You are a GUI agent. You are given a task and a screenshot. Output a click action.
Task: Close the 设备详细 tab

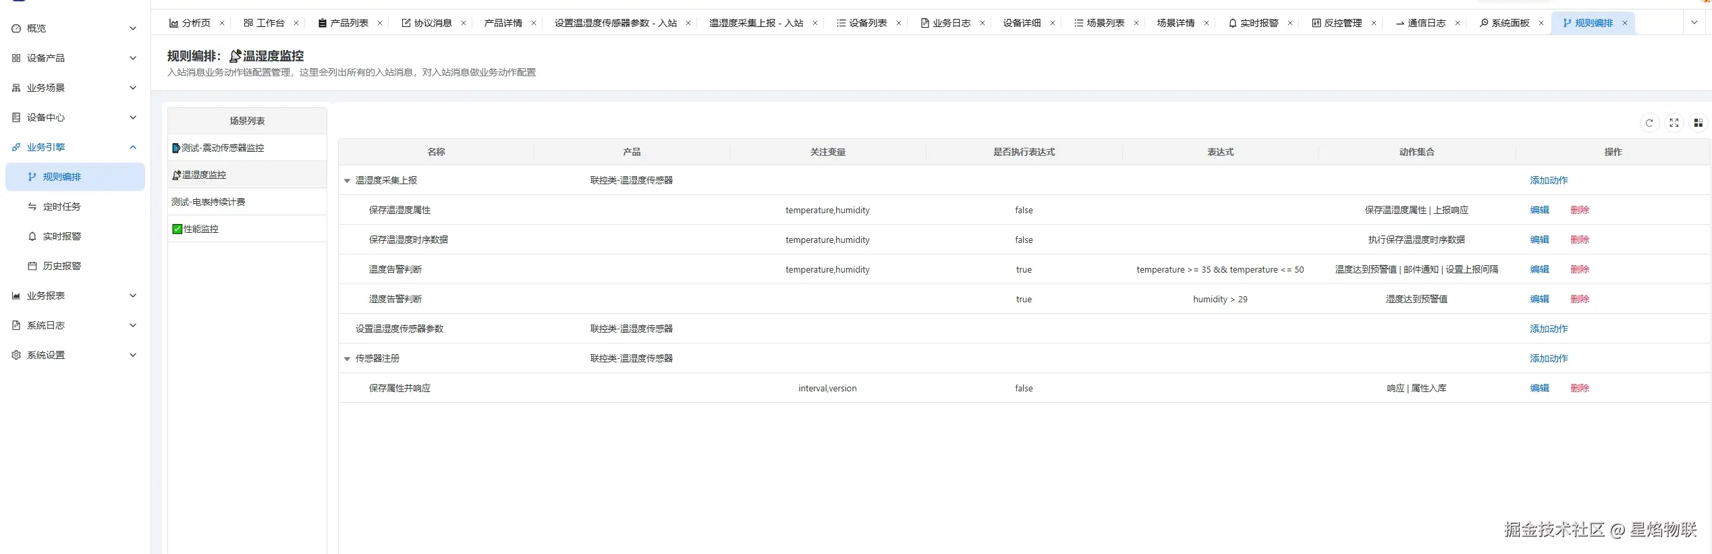point(1053,23)
